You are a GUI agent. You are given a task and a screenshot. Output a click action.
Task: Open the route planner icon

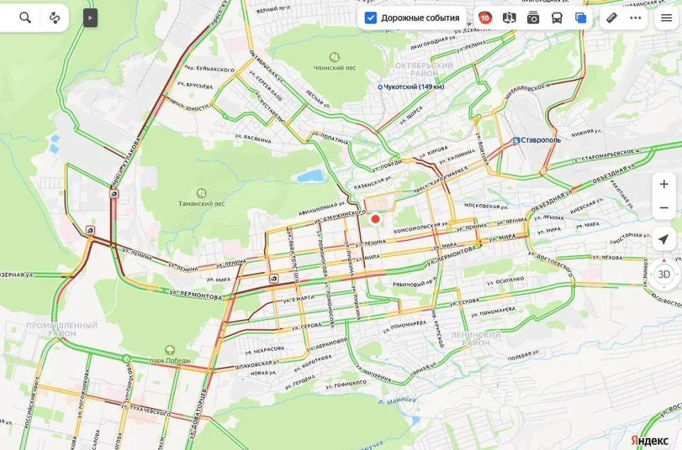55,18
